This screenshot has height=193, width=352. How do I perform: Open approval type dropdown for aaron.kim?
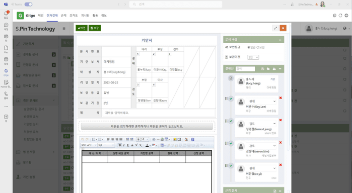pyautogui.click(x=261, y=146)
